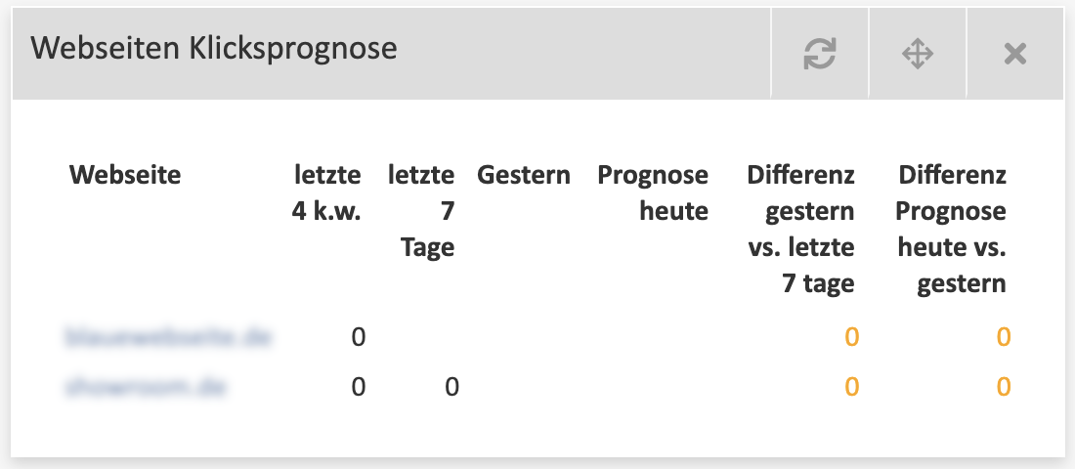
Task: Open the second blurred website link
Action: pos(146,387)
